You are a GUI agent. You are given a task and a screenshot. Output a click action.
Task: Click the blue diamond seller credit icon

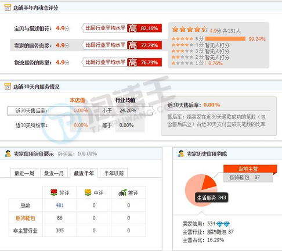click(x=223, y=224)
